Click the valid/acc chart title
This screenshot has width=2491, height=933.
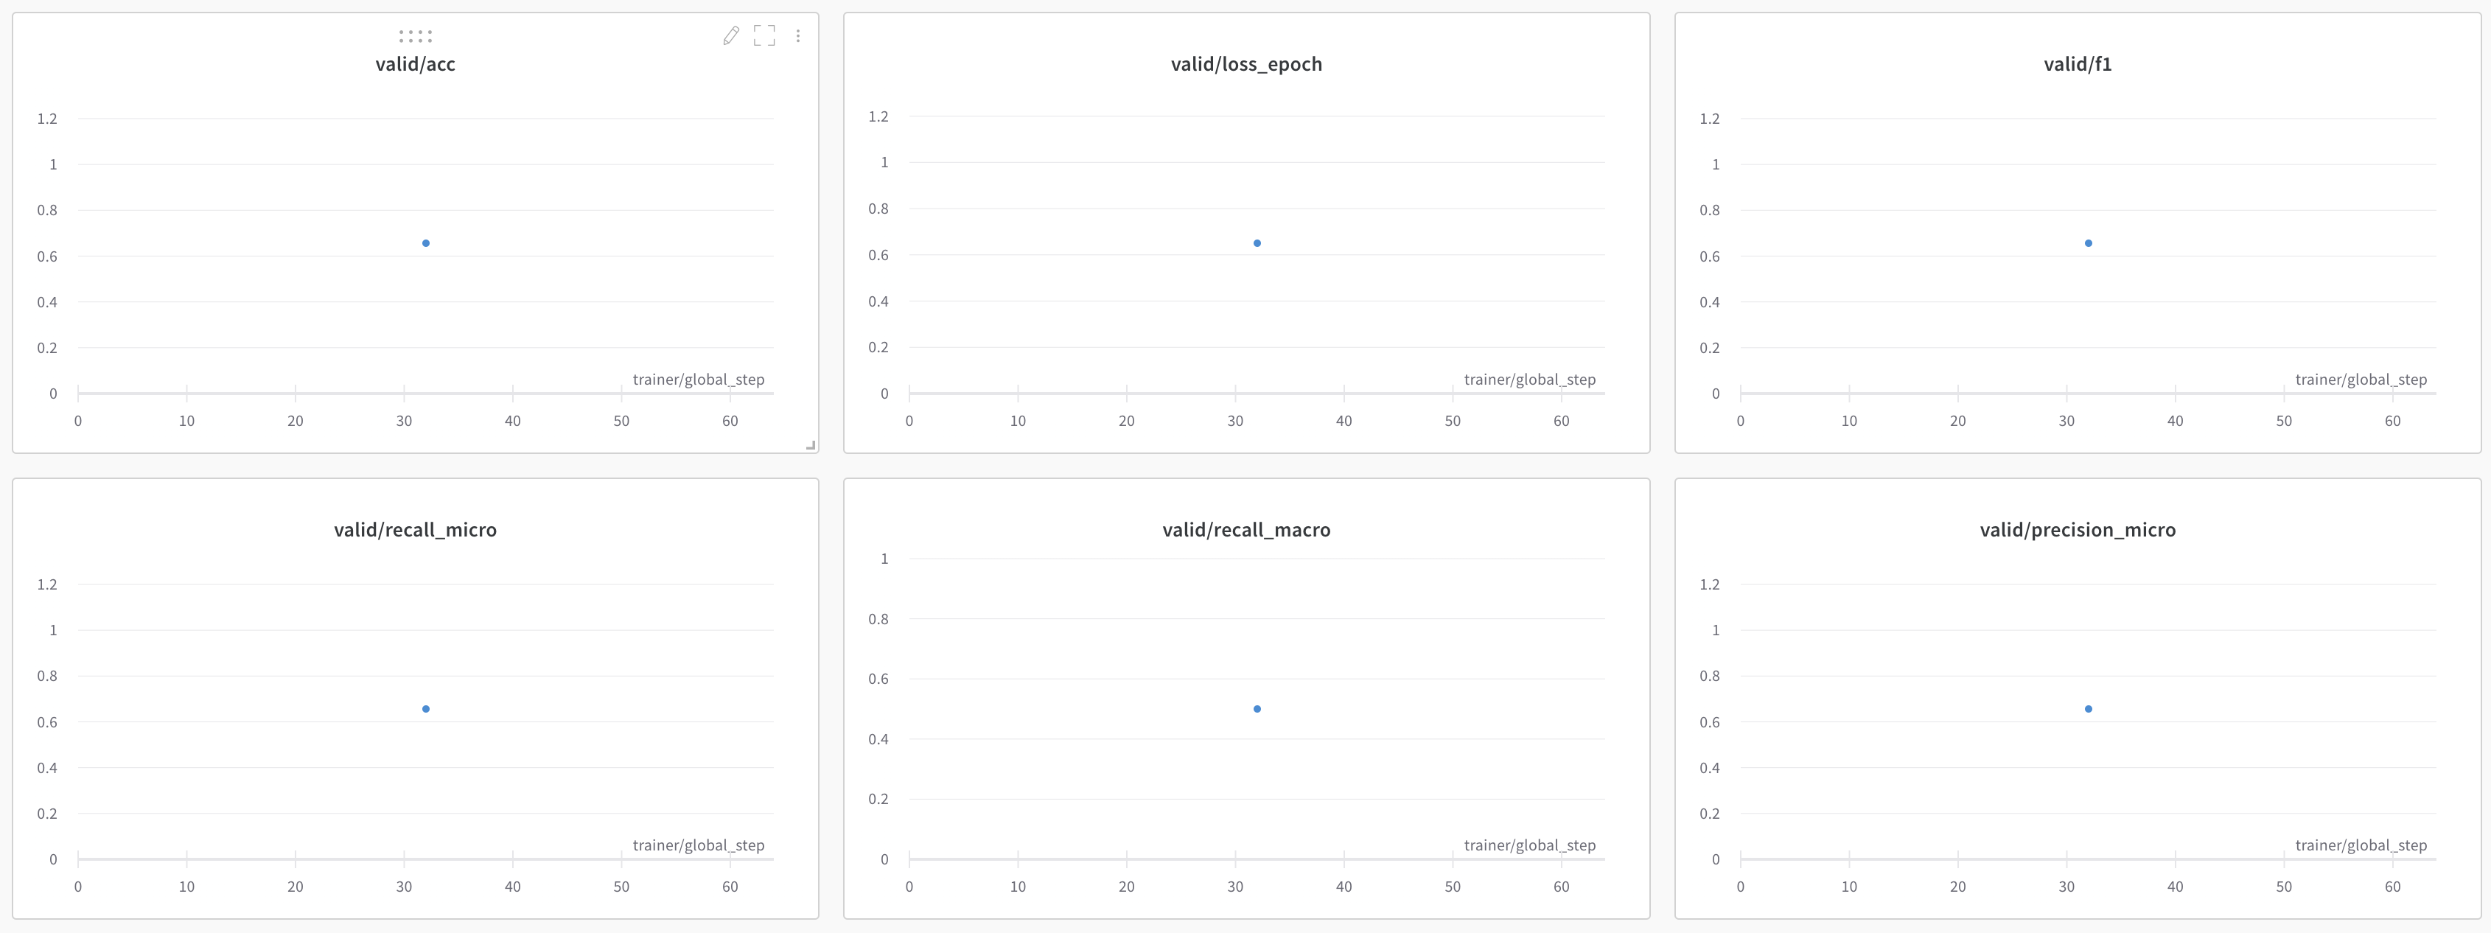point(415,65)
